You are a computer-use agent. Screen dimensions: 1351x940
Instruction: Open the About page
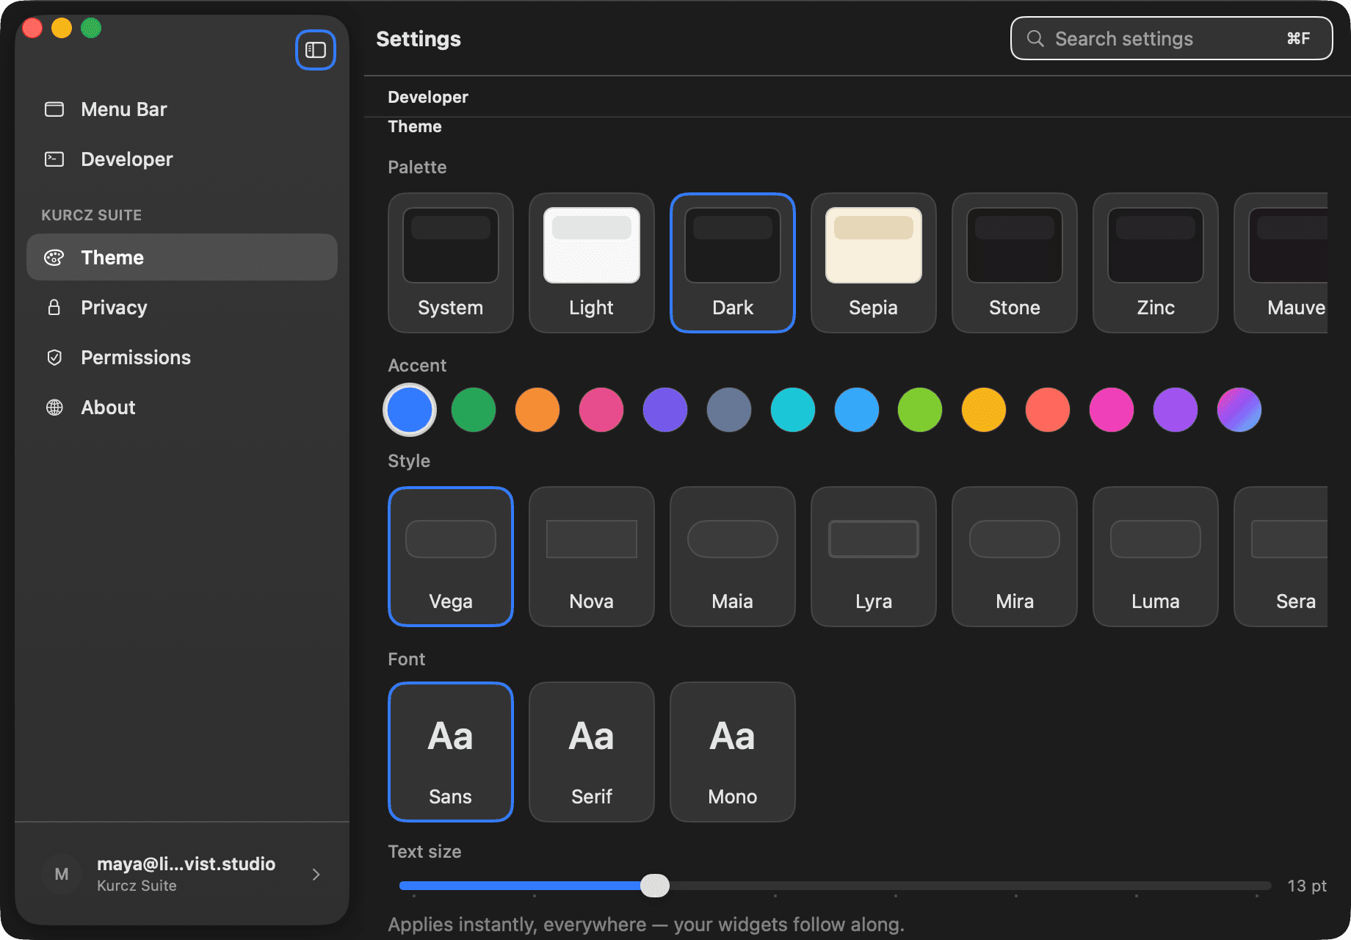[x=182, y=408]
